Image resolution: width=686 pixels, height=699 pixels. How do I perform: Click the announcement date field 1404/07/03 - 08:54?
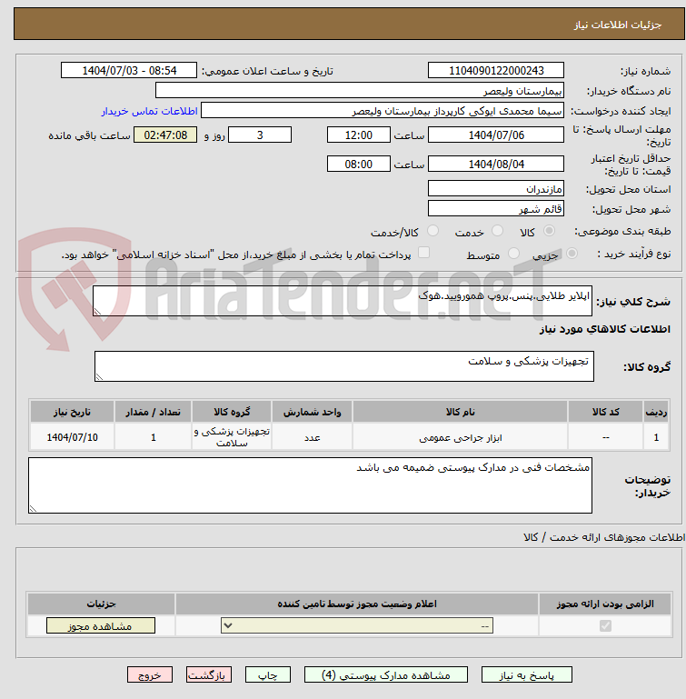(129, 70)
